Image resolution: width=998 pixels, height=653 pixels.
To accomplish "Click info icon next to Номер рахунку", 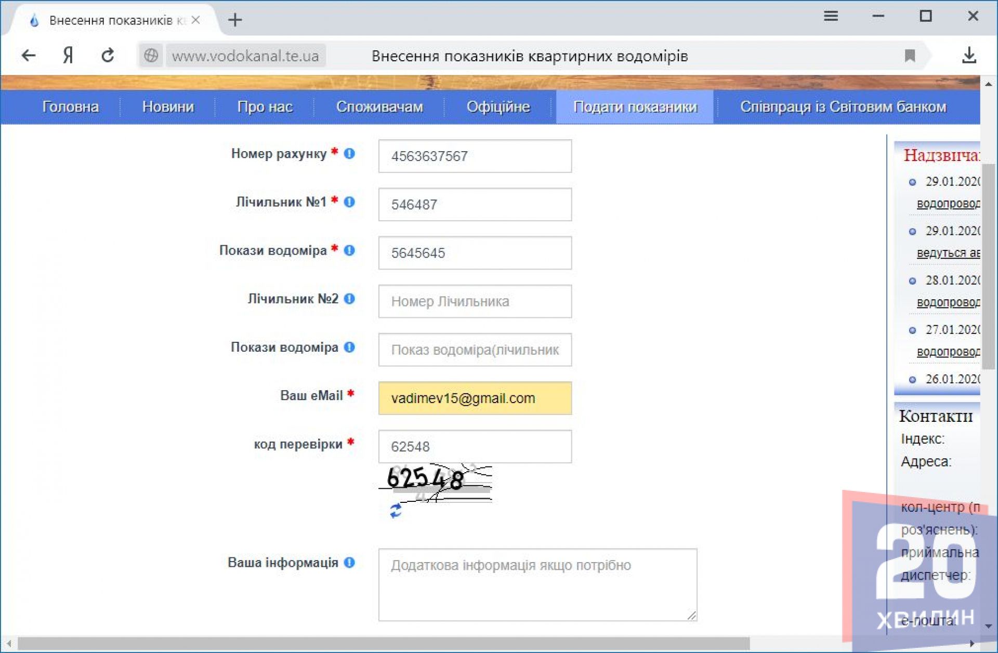I will click(349, 154).
